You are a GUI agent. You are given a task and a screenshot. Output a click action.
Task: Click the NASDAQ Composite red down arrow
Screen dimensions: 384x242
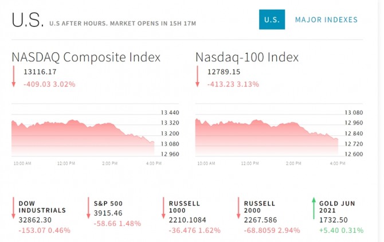[x=14, y=76]
